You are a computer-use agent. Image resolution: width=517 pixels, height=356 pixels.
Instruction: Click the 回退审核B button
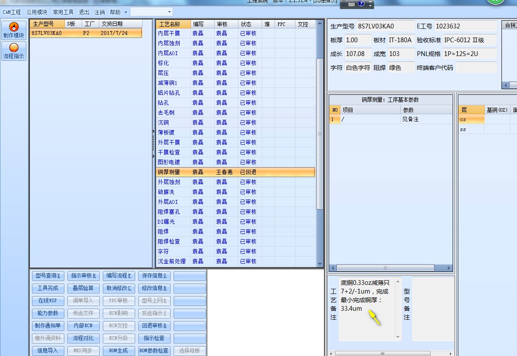coord(154,326)
